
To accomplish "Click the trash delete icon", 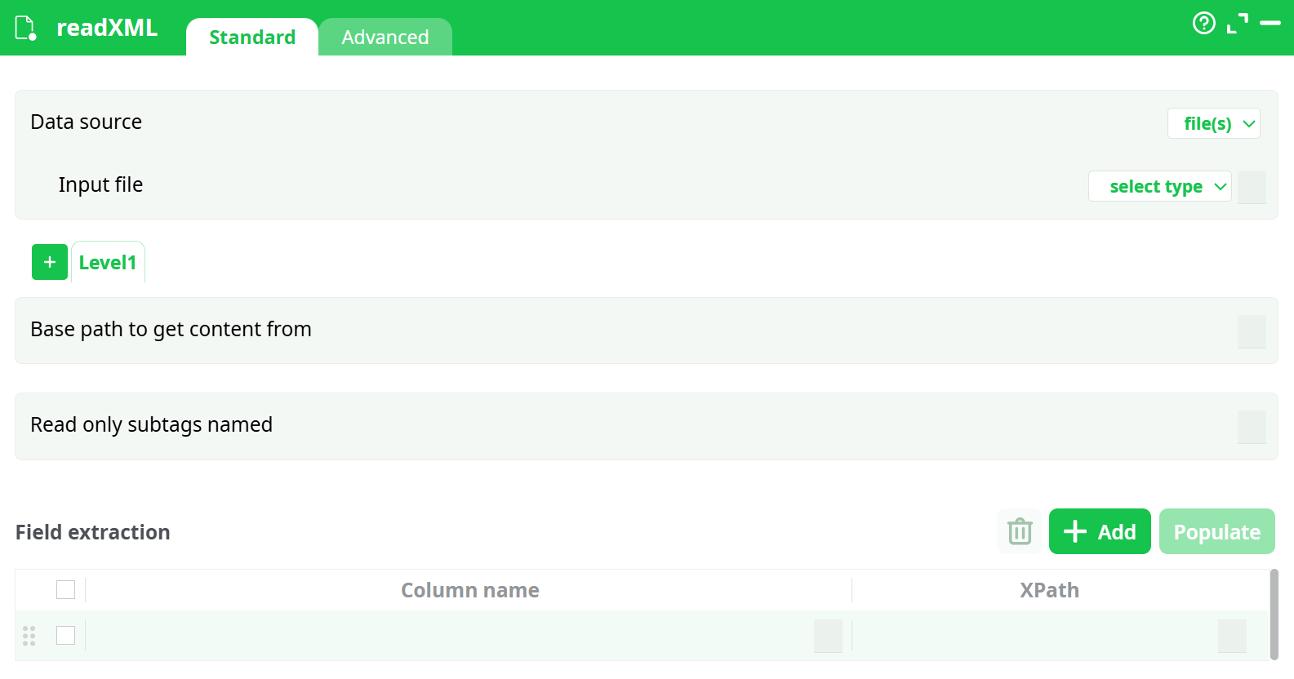I will [x=1019, y=531].
